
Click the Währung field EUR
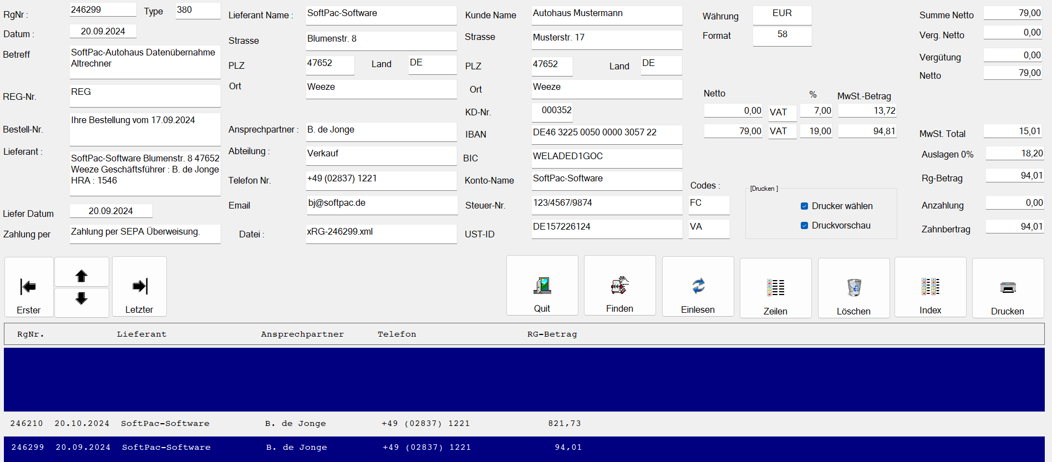point(782,16)
